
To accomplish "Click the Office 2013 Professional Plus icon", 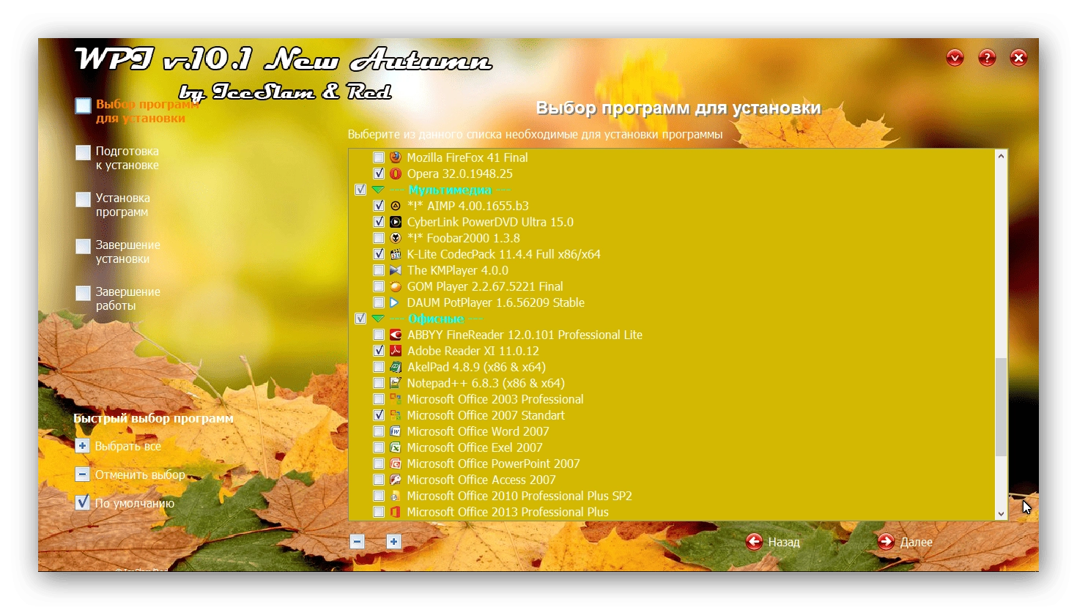I will (x=396, y=512).
